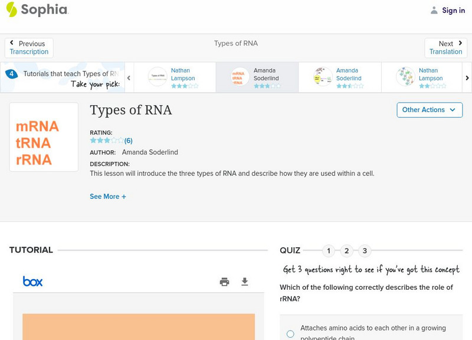The width and height of the screenshot is (472, 340).
Task: Click the mRNA tRNA rRNA lesson thumbnail
Action: pos(43,136)
